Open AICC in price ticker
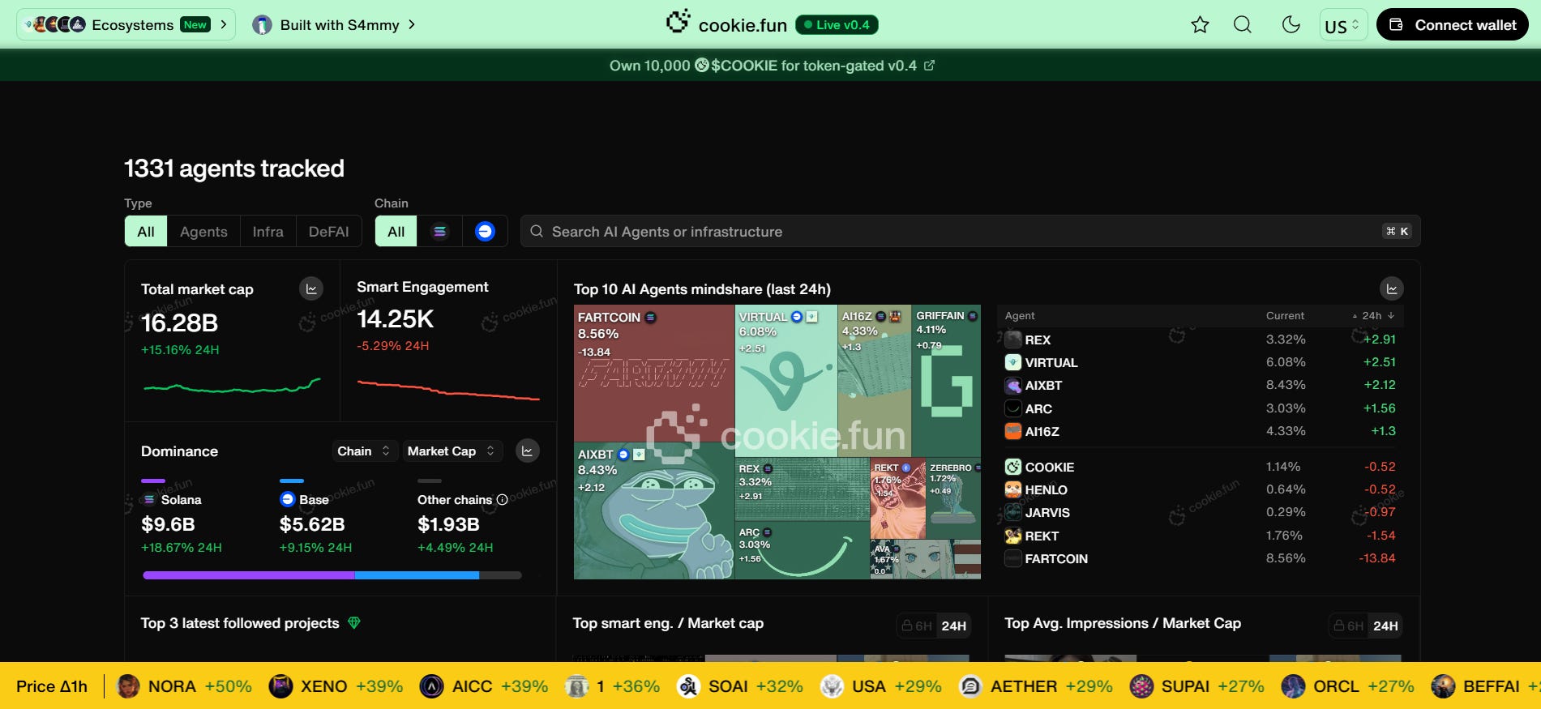1541x709 pixels. (484, 686)
